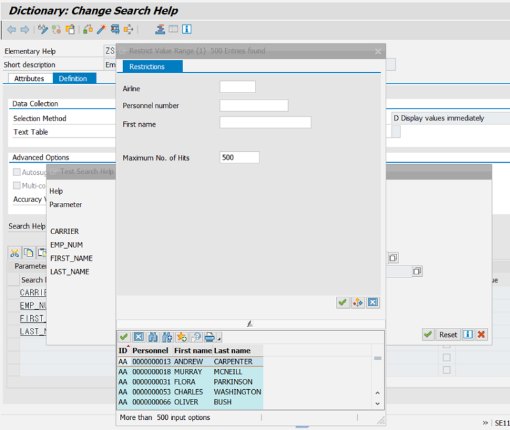Screen dimensions: 510x430
Task: Select the row for OLIVER BUSH
Action: coord(190,402)
